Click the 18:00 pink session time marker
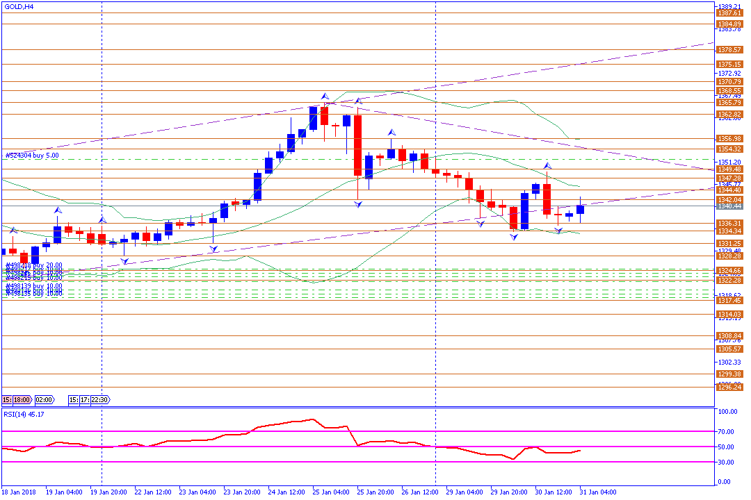 click(22, 400)
